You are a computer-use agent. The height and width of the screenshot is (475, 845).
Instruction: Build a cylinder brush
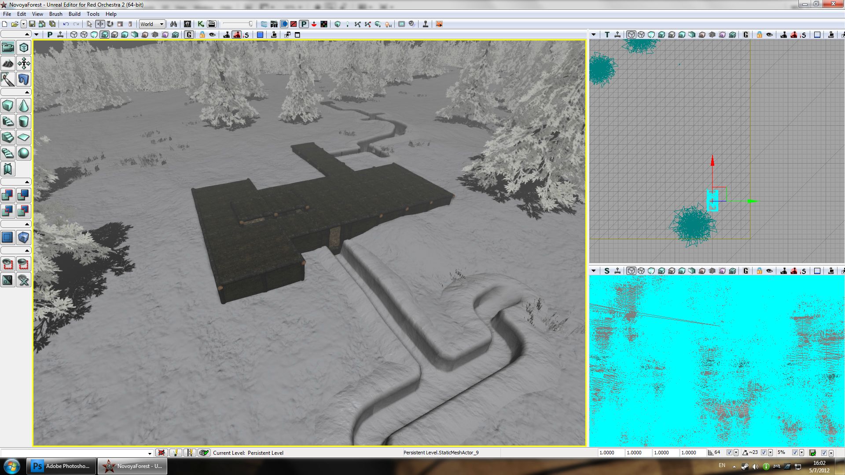[24, 121]
